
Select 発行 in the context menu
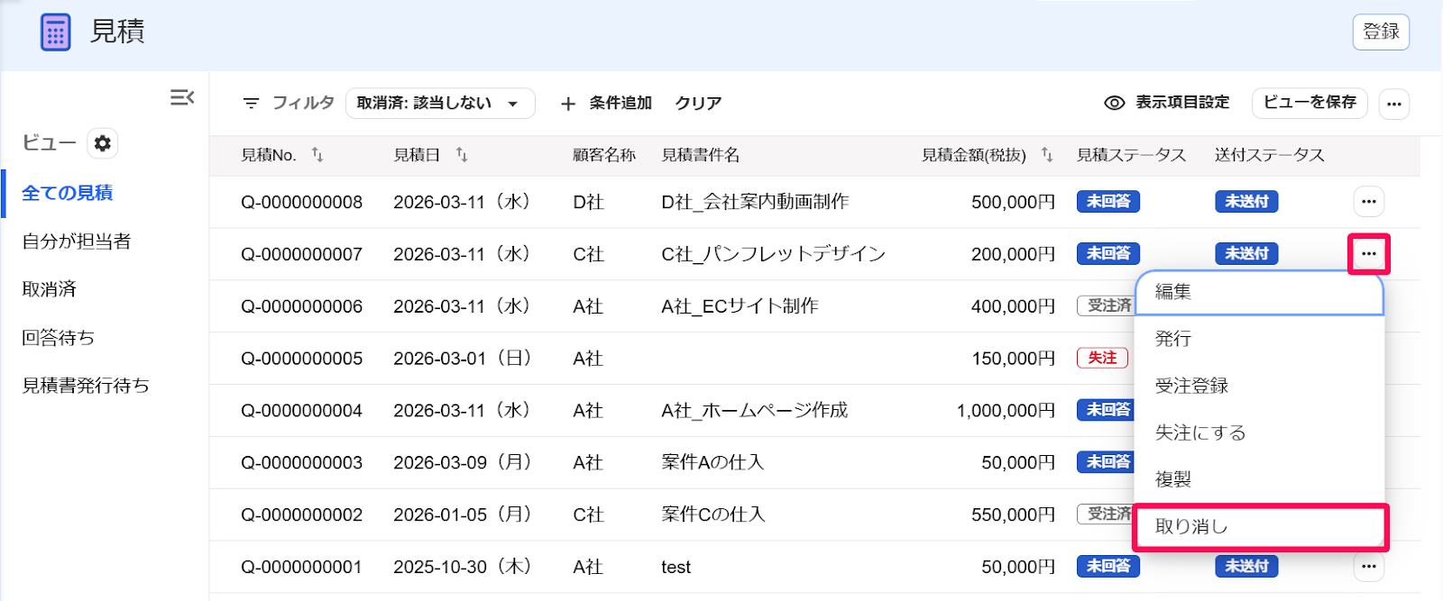point(1260,339)
